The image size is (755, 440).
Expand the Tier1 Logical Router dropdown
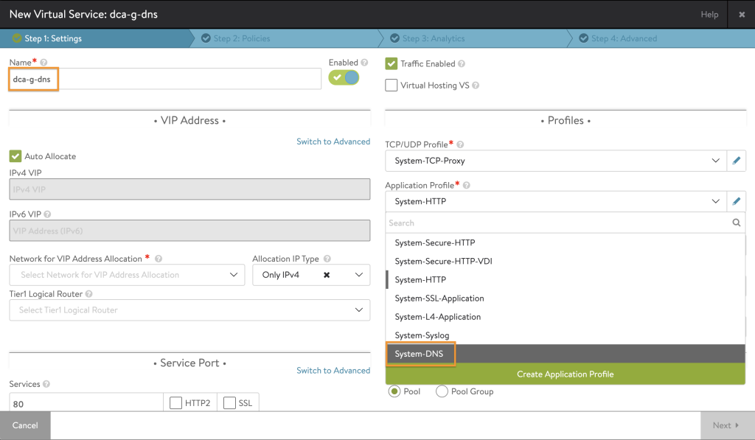(x=189, y=310)
